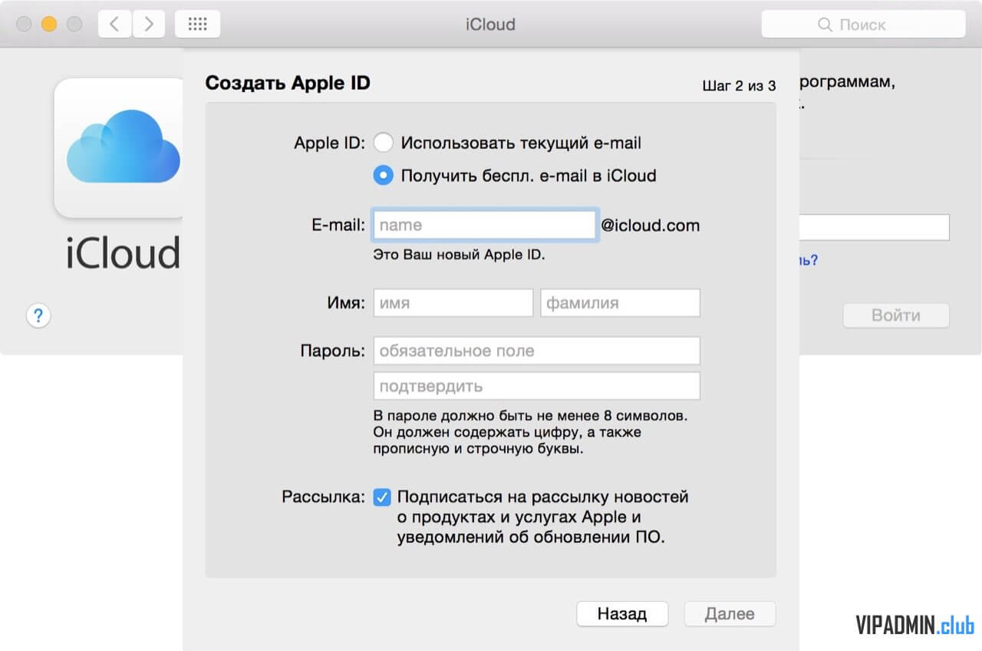Focus the E-mail name field
This screenshot has width=982, height=651.
coord(485,226)
